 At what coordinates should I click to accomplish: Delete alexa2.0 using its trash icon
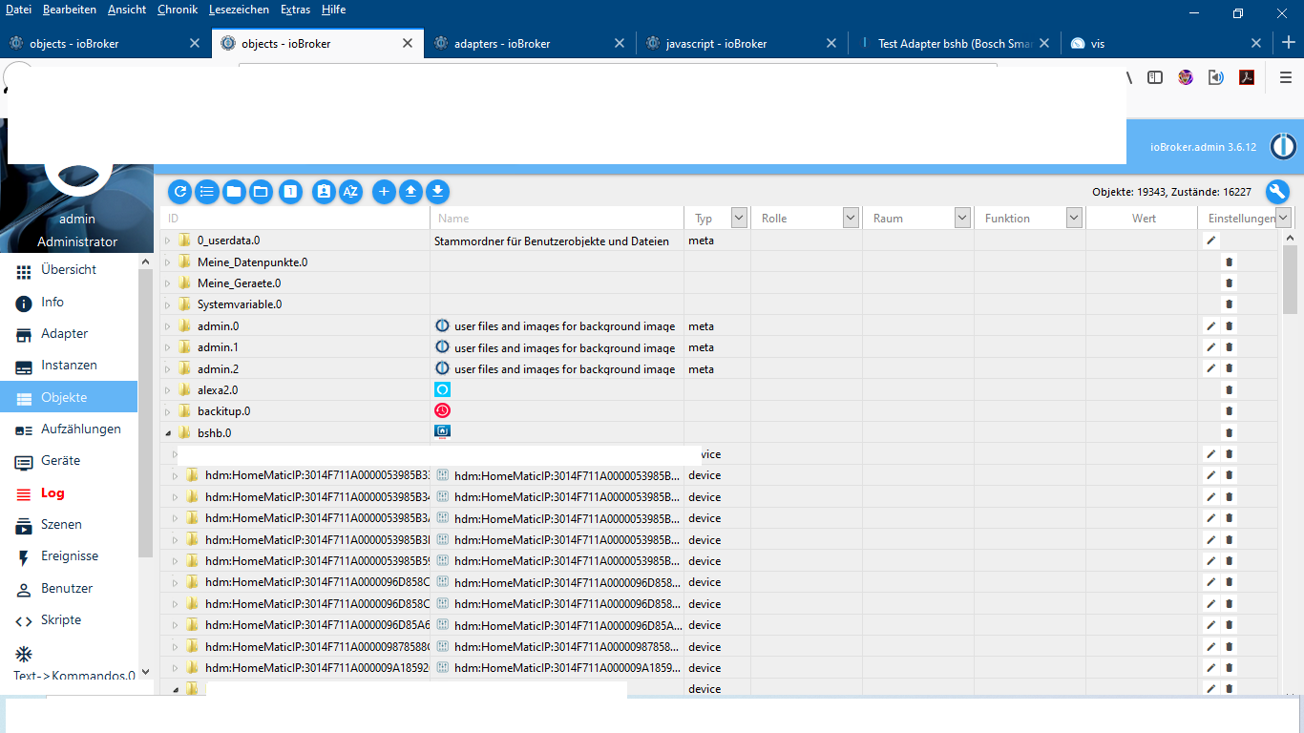(1230, 389)
